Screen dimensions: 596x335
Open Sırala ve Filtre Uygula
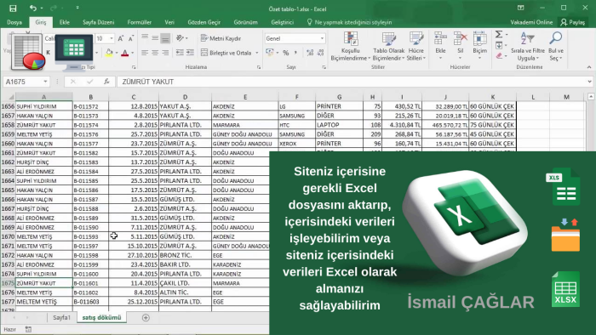pos(528,46)
